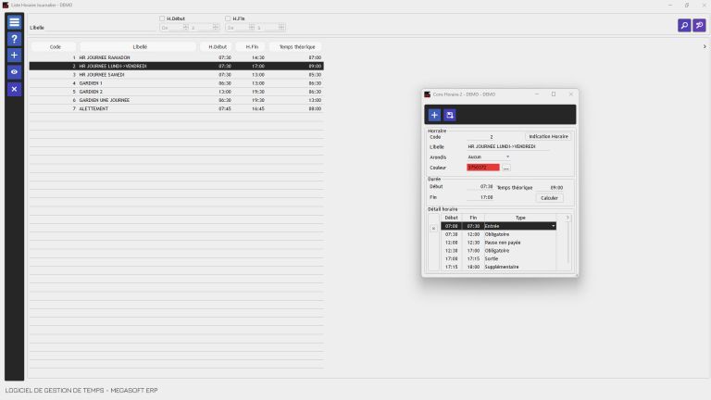Expand the arrow at the Détail horaire header right
Screen dimensions: 711x400
point(568,218)
